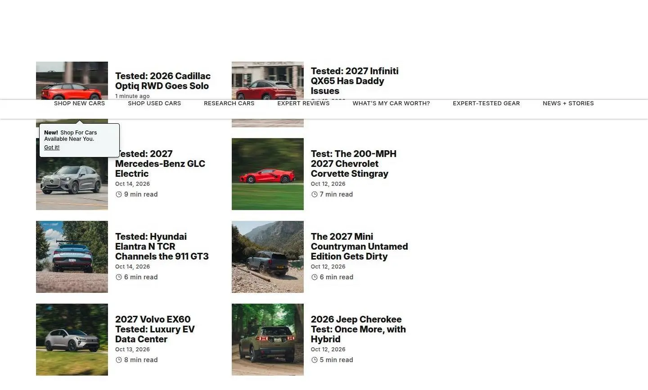
Task: Open News + Stories navigation item
Action: [x=568, y=103]
